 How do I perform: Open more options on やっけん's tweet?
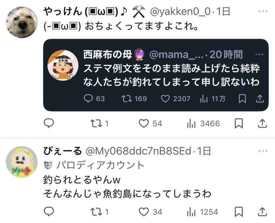(x=263, y=11)
